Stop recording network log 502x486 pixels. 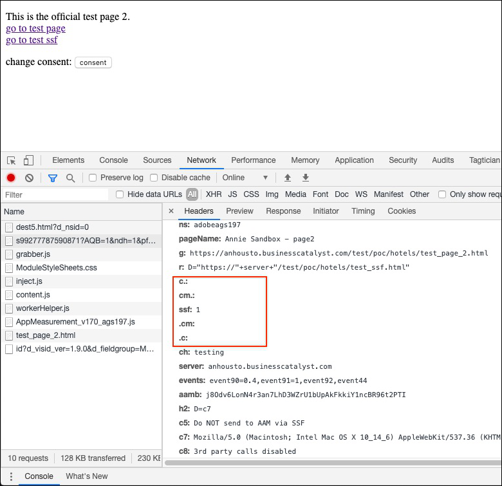click(11, 178)
